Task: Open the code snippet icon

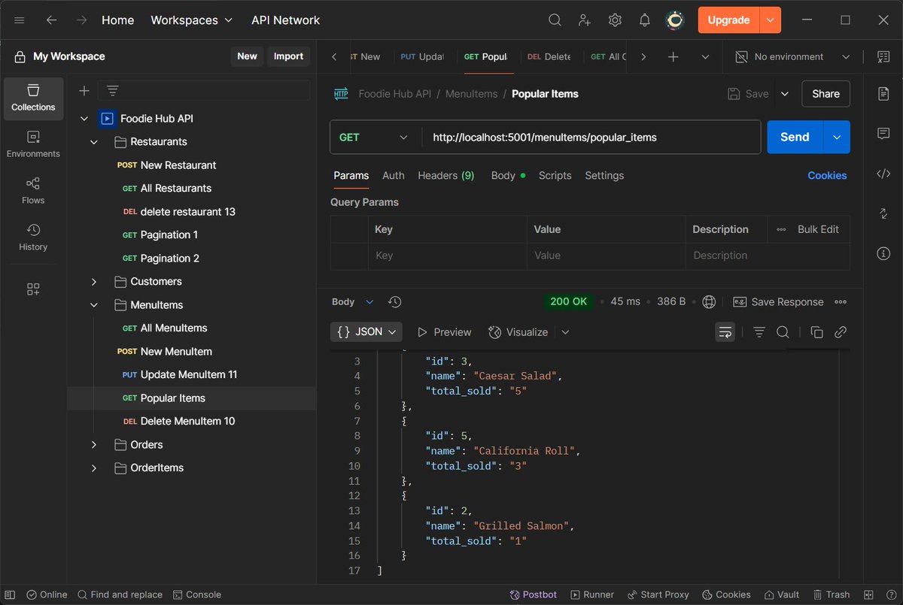Action: click(883, 174)
